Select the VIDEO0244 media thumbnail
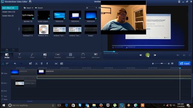Image resolution: width=193 pixels, height=108 pixels. (x=91, y=15)
